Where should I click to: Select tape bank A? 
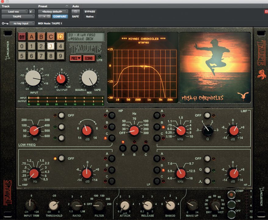point(31,37)
